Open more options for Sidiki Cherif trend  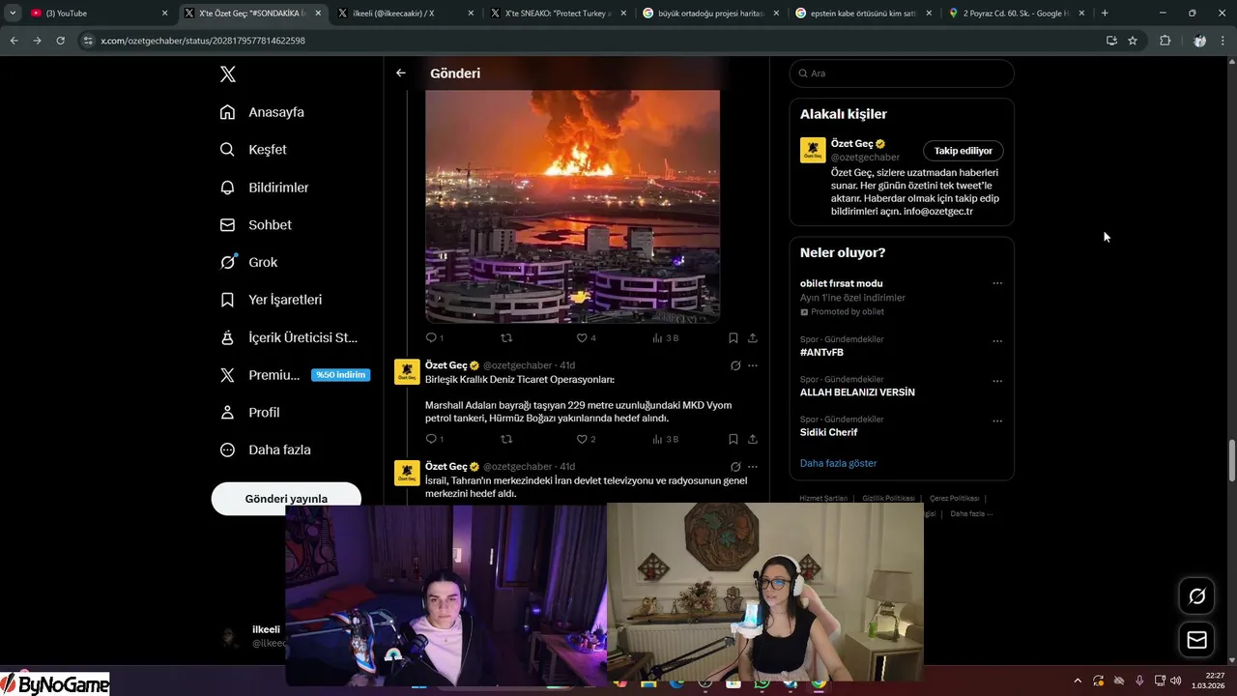click(x=997, y=421)
